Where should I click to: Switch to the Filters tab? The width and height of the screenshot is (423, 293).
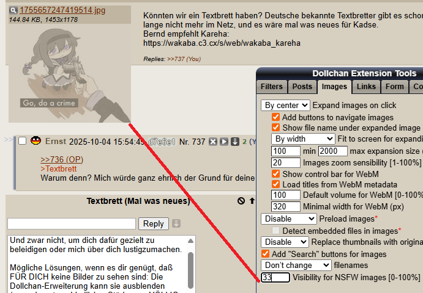pyautogui.click(x=271, y=87)
